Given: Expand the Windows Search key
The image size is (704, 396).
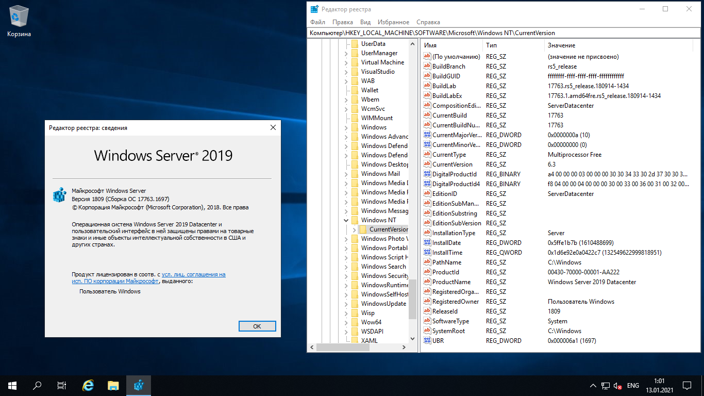Looking at the screenshot, I should coord(346,267).
